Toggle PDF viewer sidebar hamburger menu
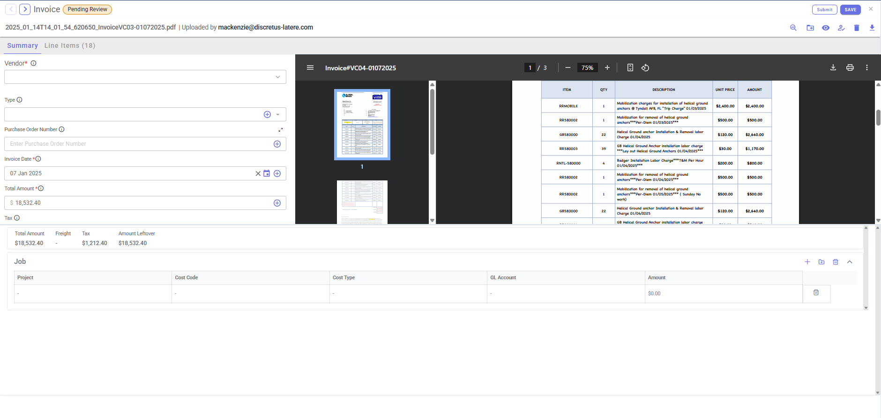 click(x=310, y=67)
